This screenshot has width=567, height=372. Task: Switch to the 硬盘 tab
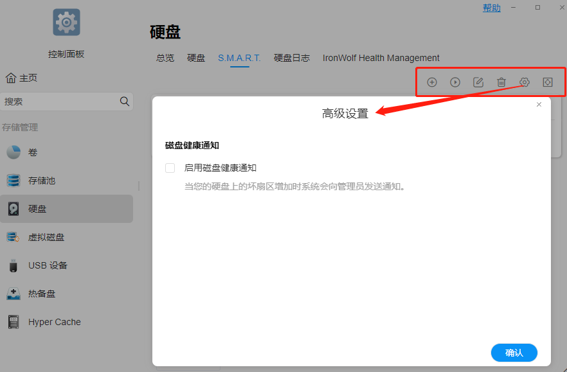point(196,58)
